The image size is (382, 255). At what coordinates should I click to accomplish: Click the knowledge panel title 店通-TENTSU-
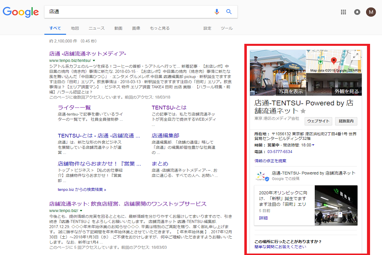pyautogui.click(x=304, y=107)
